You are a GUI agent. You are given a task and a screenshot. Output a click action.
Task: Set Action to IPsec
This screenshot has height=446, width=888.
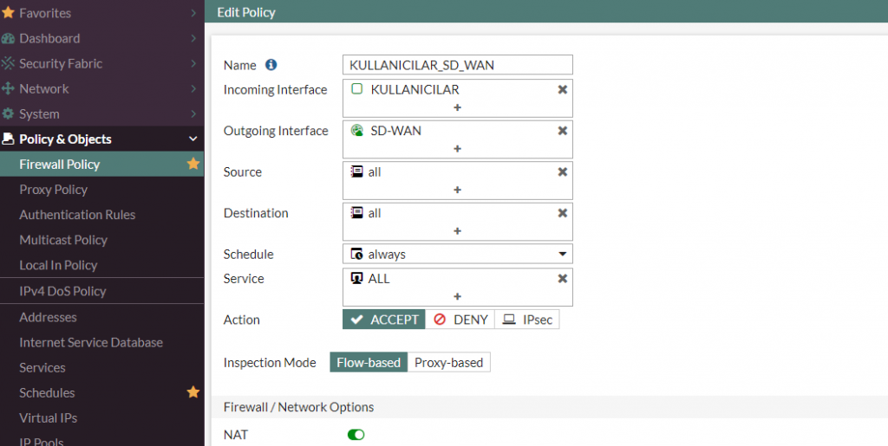tap(527, 320)
